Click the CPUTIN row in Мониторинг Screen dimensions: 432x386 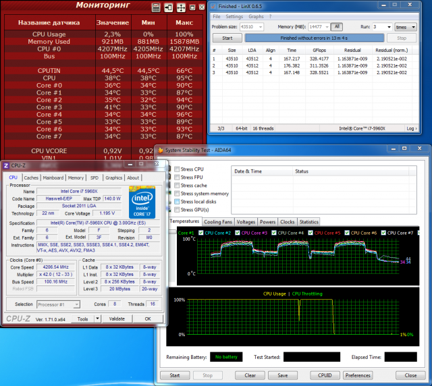point(103,71)
